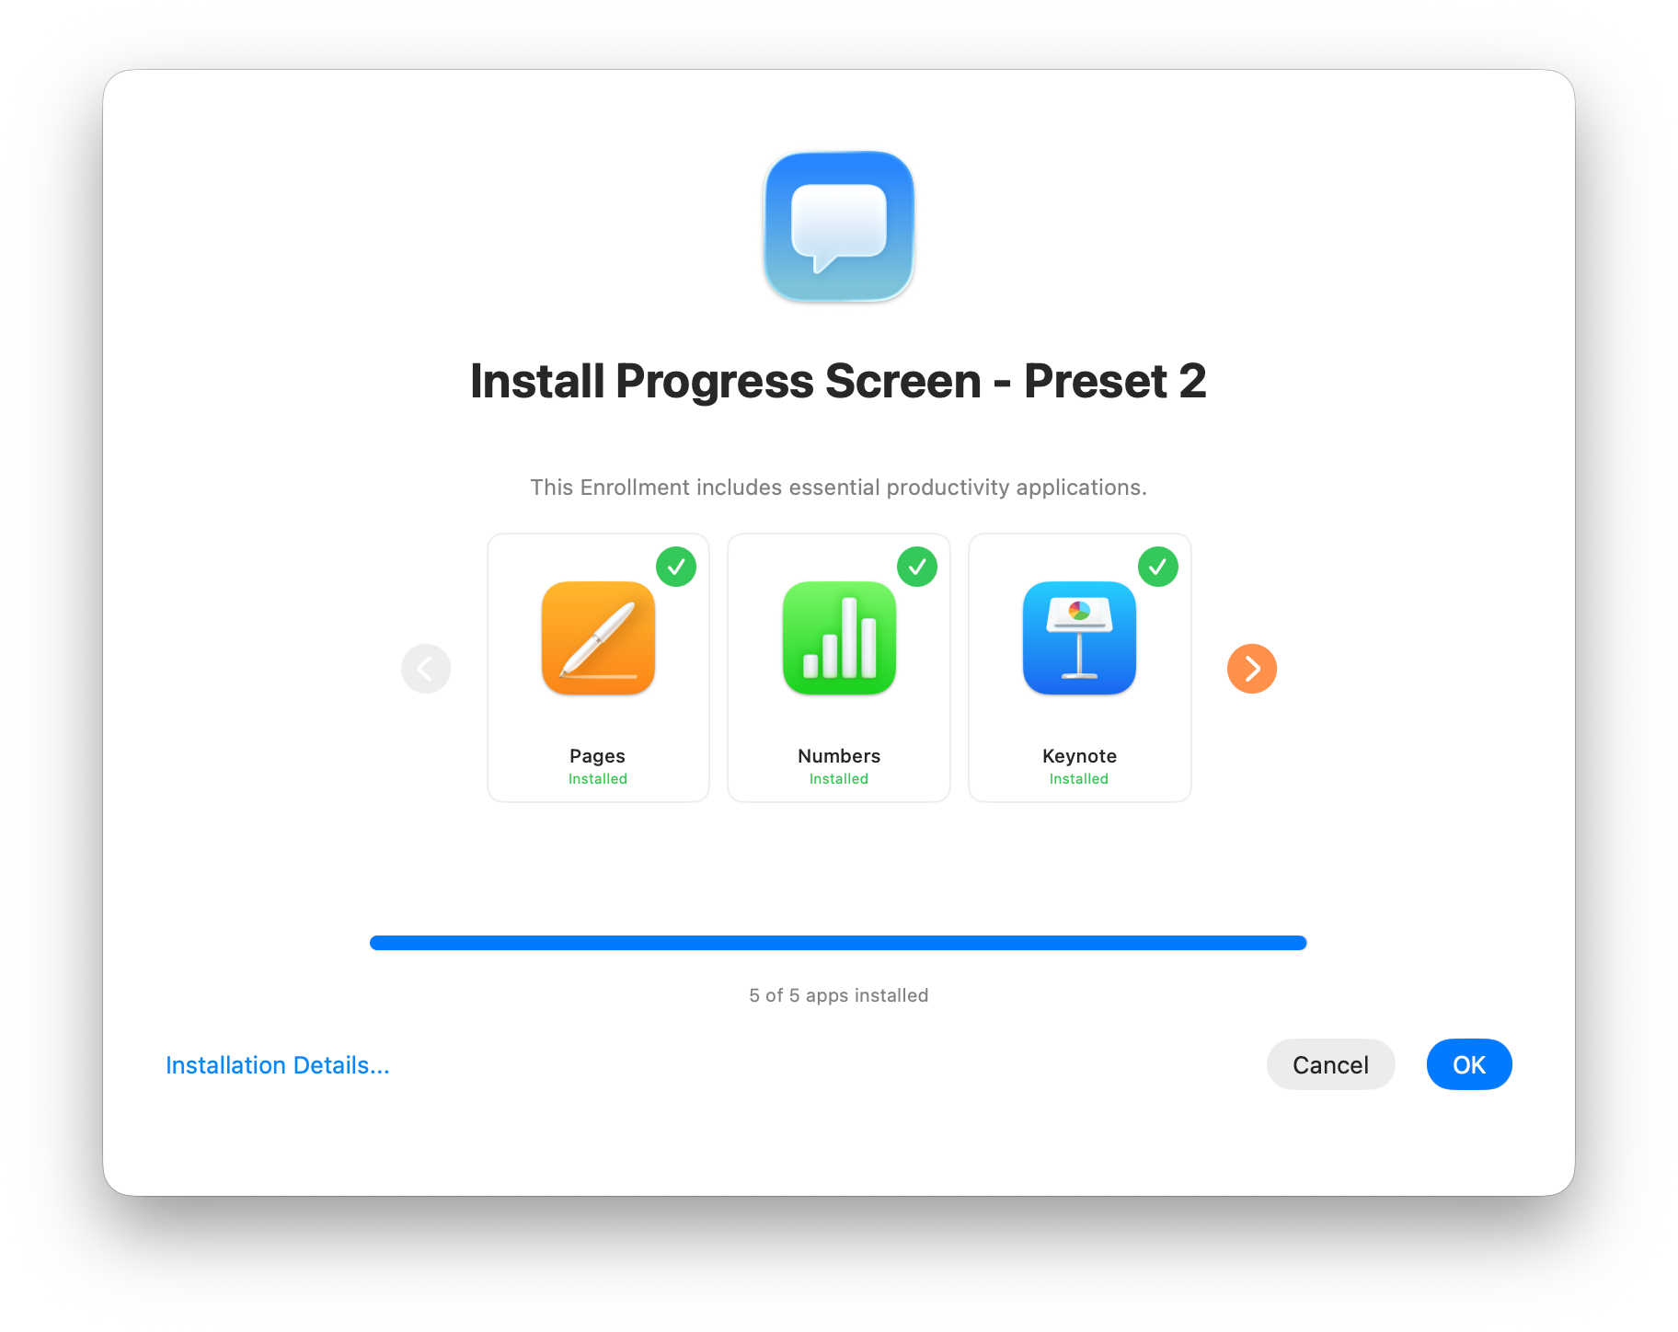Click the Cancel button
The image size is (1678, 1332).
1330,1064
